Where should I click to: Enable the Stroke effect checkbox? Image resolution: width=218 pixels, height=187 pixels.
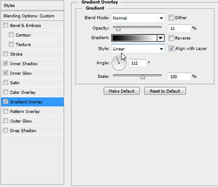(6, 54)
